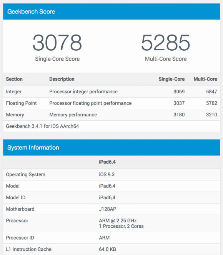Select Memory single-core value 3180
The height and width of the screenshot is (255, 223).
click(179, 115)
